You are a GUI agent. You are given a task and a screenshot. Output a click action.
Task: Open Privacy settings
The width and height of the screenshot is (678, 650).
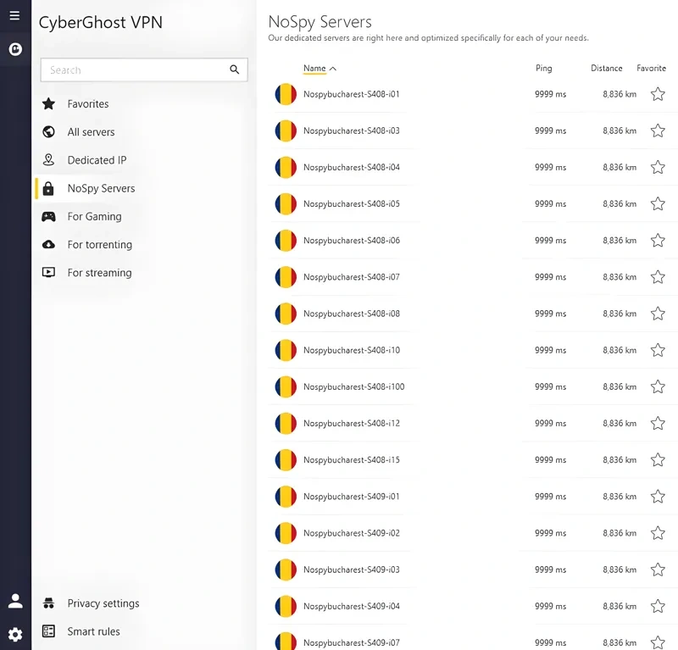[103, 603]
